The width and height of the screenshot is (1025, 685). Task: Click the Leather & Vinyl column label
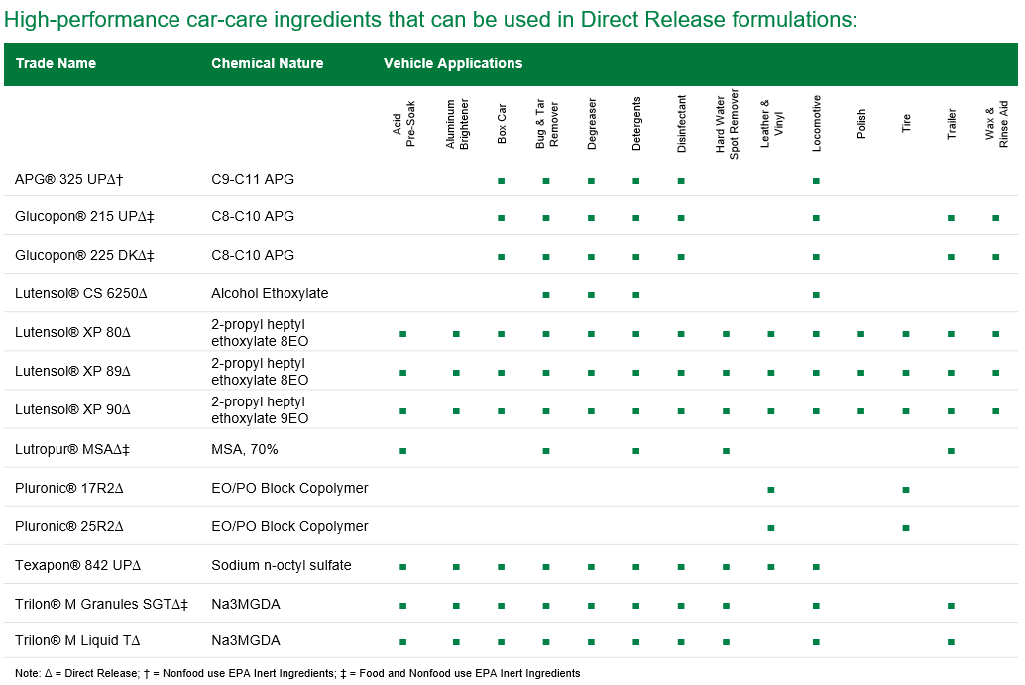[771, 124]
